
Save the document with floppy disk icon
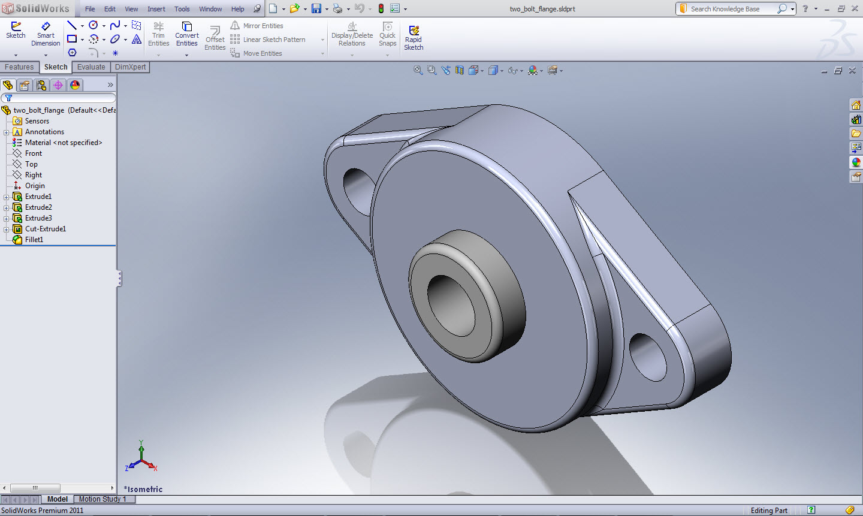tap(316, 8)
